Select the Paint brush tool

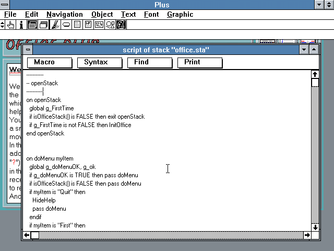[x=55, y=25]
